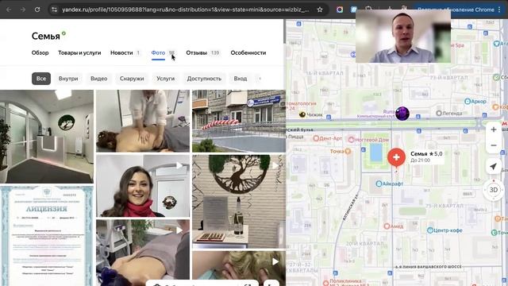Play the device massage video

point(143,253)
